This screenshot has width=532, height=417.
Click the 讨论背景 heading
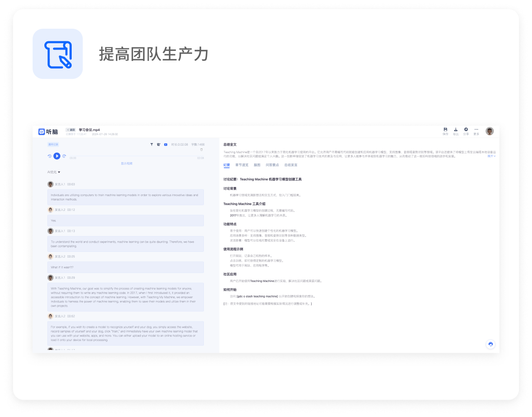pos(230,188)
